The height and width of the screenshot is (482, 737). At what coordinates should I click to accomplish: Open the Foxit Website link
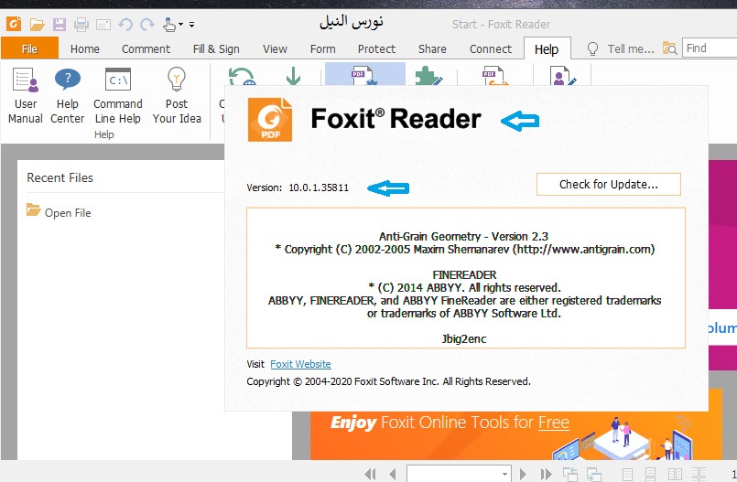point(300,364)
